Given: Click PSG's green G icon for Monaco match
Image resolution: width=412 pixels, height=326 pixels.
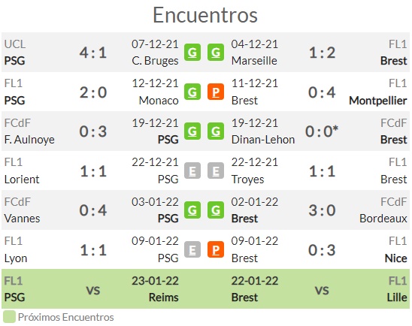Looking at the screenshot, I should 192,92.
